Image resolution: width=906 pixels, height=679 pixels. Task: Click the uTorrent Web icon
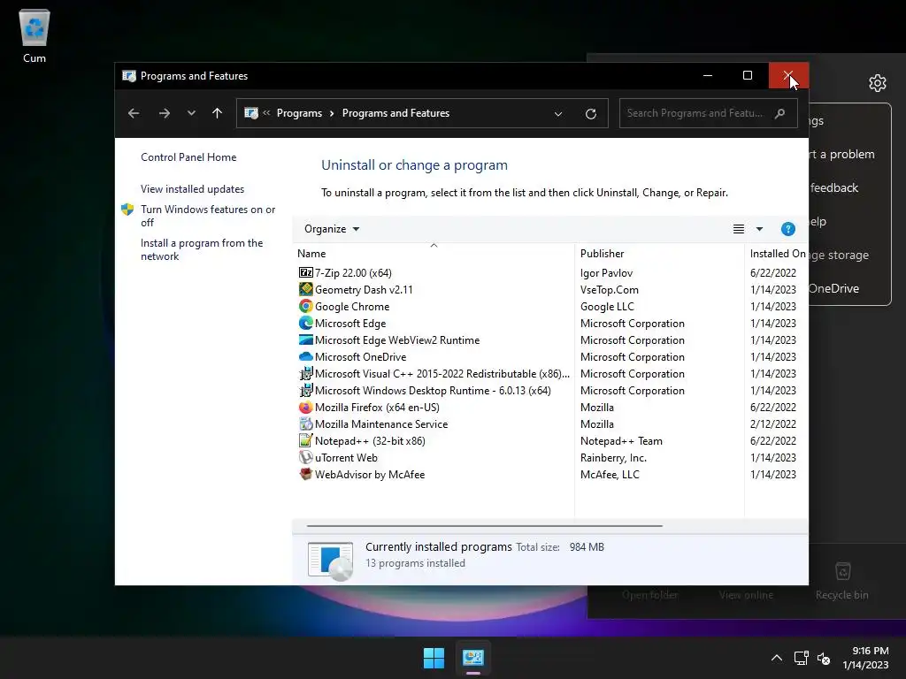tap(305, 457)
